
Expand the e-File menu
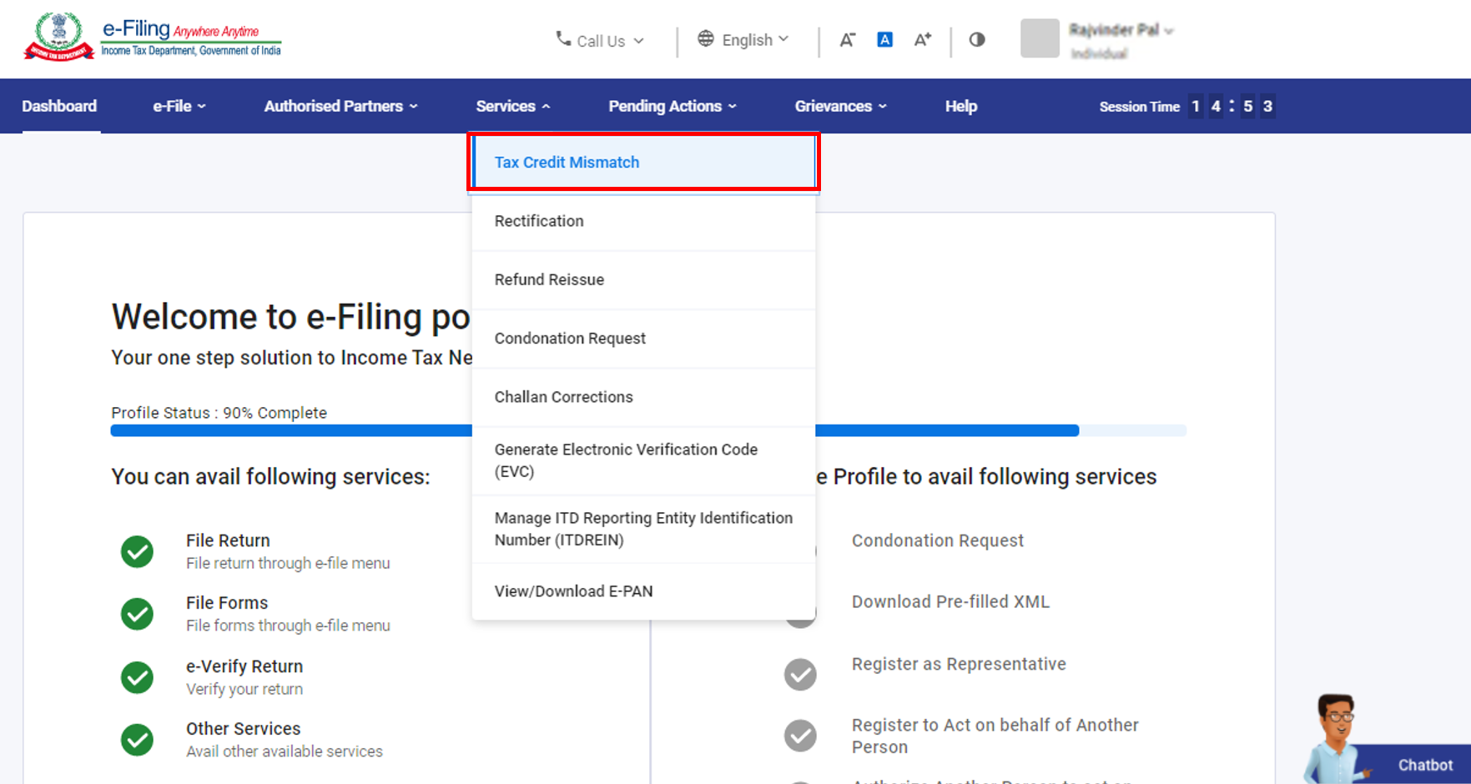(x=179, y=106)
